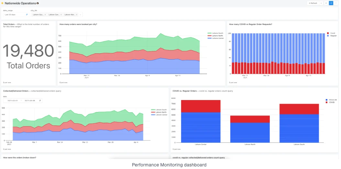
Task: Click the Nationwide Operations dashboard title
Action: click(x=20, y=3)
